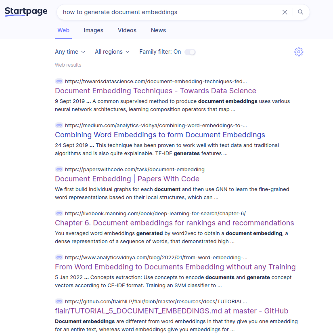
Task: Open From Word Embedding to Documents Embedding link
Action: click(x=175, y=267)
